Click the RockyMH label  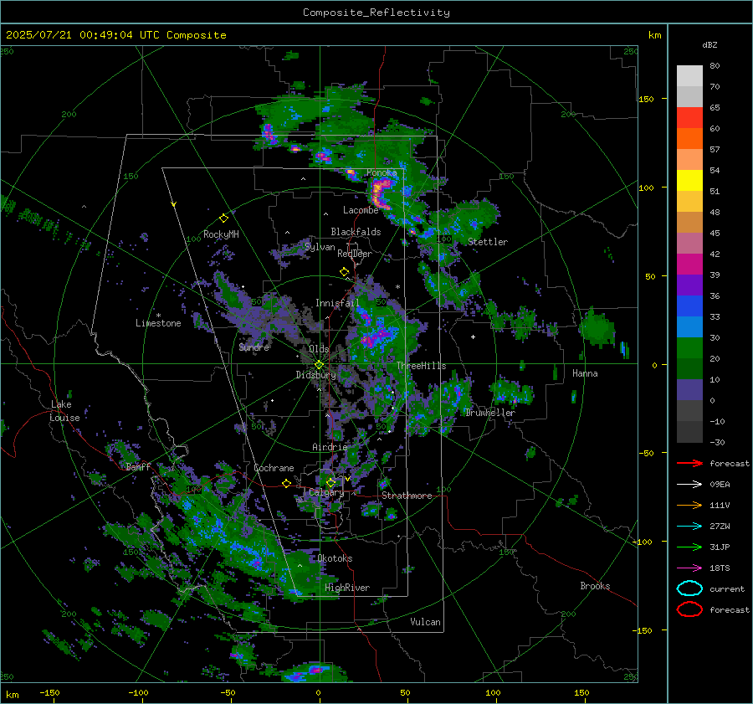(x=221, y=234)
